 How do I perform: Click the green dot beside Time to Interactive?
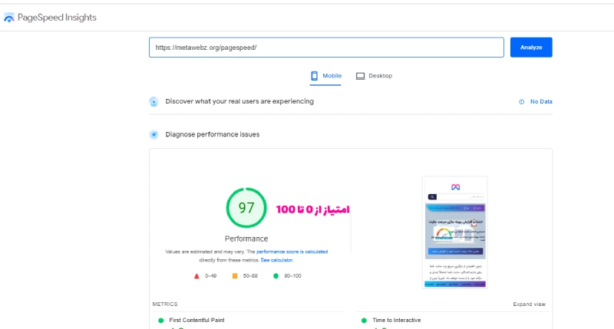(364, 321)
